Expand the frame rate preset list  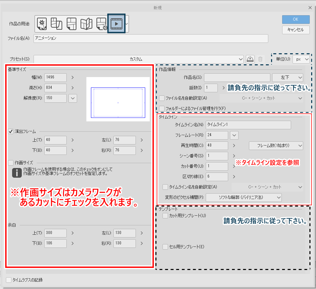coord(234,135)
